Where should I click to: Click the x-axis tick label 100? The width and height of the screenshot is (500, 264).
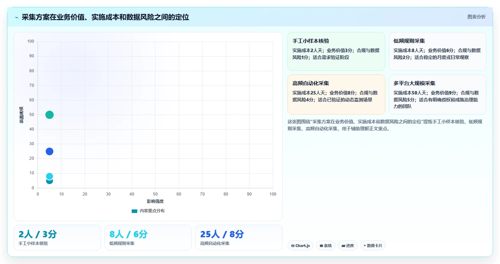[x=273, y=194]
